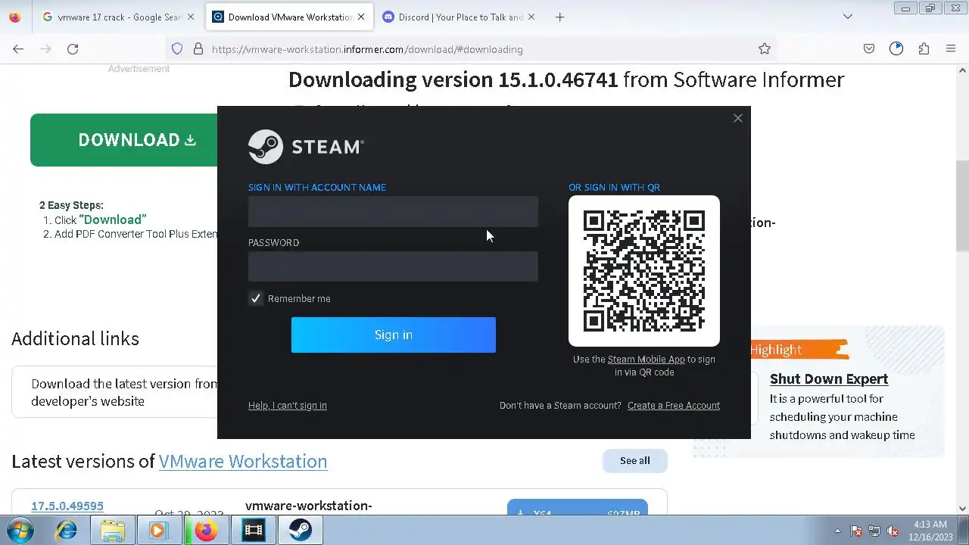Open the Create a Free Account link
This screenshot has width=969, height=545.
(x=674, y=406)
